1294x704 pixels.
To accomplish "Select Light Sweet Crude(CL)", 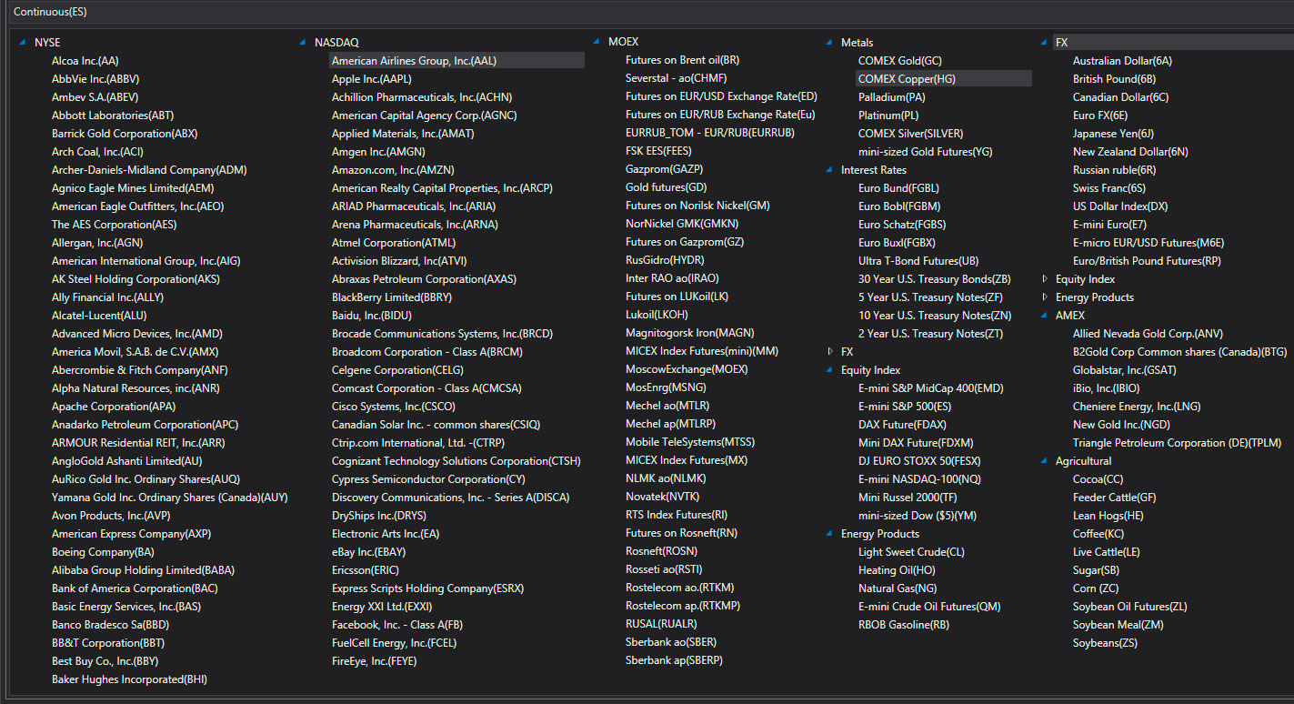I will (911, 552).
